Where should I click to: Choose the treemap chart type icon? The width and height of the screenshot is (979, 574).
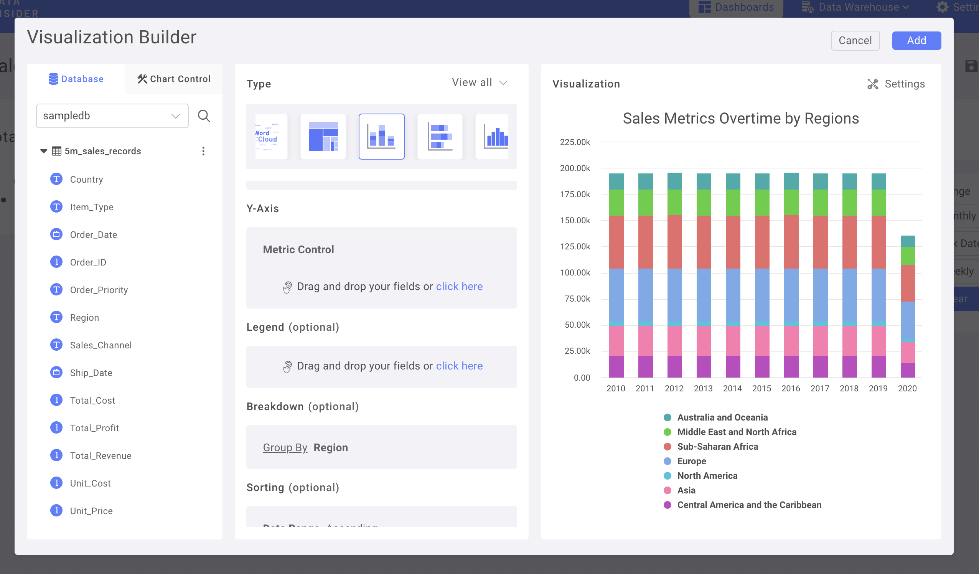coord(323,137)
